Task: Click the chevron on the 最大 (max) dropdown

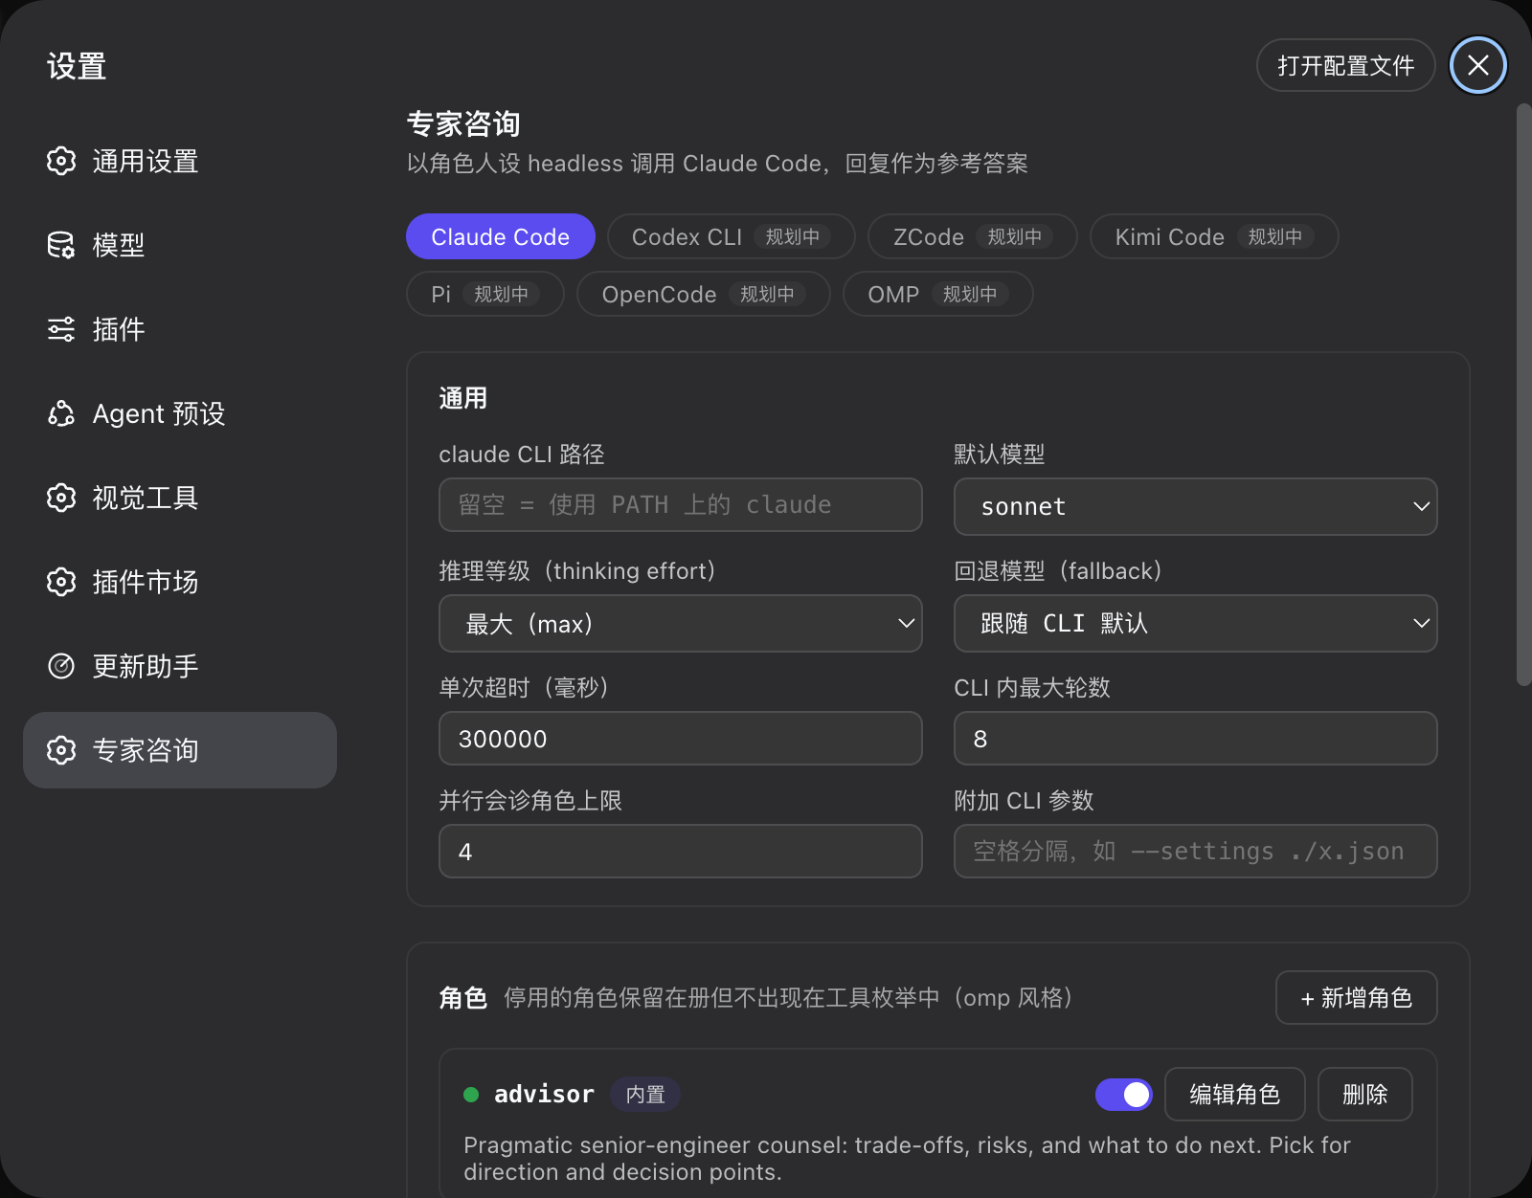Action: 907,624
